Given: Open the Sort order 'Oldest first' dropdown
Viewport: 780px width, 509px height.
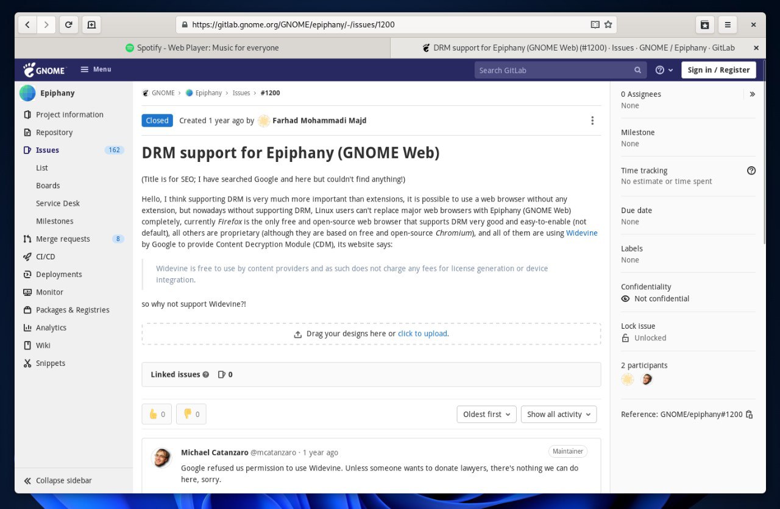Looking at the screenshot, I should point(486,414).
